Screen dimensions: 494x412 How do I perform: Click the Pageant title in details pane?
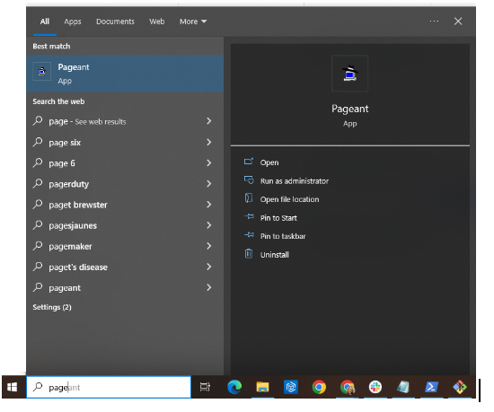point(349,109)
